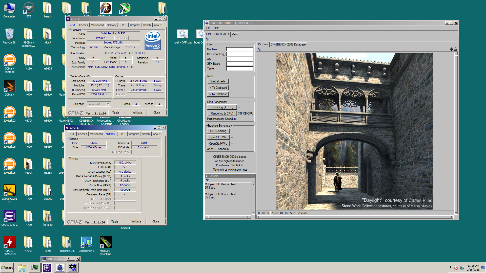The height and width of the screenshot is (273, 486).
Task: Run Rendering (x CPU) benchmark
Action: point(222,113)
